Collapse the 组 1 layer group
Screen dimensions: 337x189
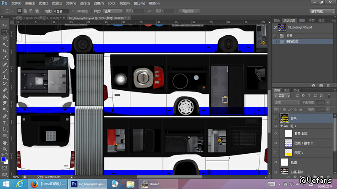281,126
